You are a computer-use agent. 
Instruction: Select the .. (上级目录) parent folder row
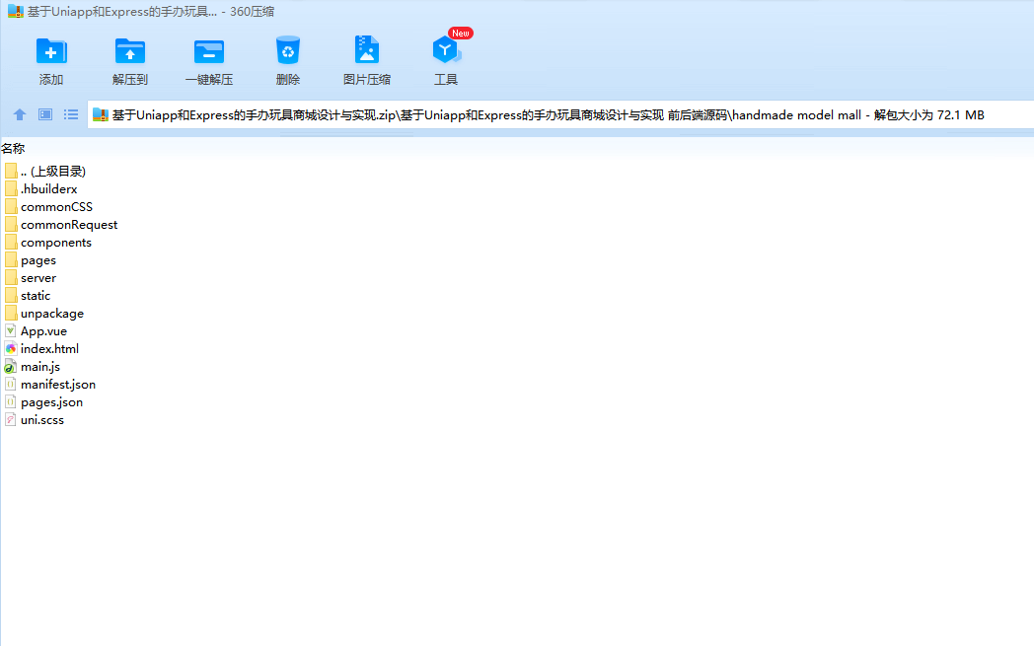tap(44, 172)
